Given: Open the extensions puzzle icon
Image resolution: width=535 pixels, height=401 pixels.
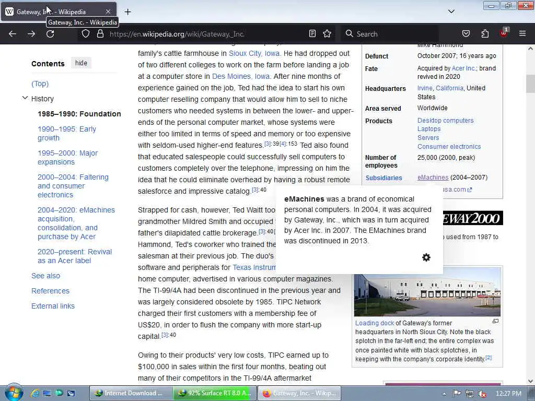Looking at the screenshot, I should [485, 34].
